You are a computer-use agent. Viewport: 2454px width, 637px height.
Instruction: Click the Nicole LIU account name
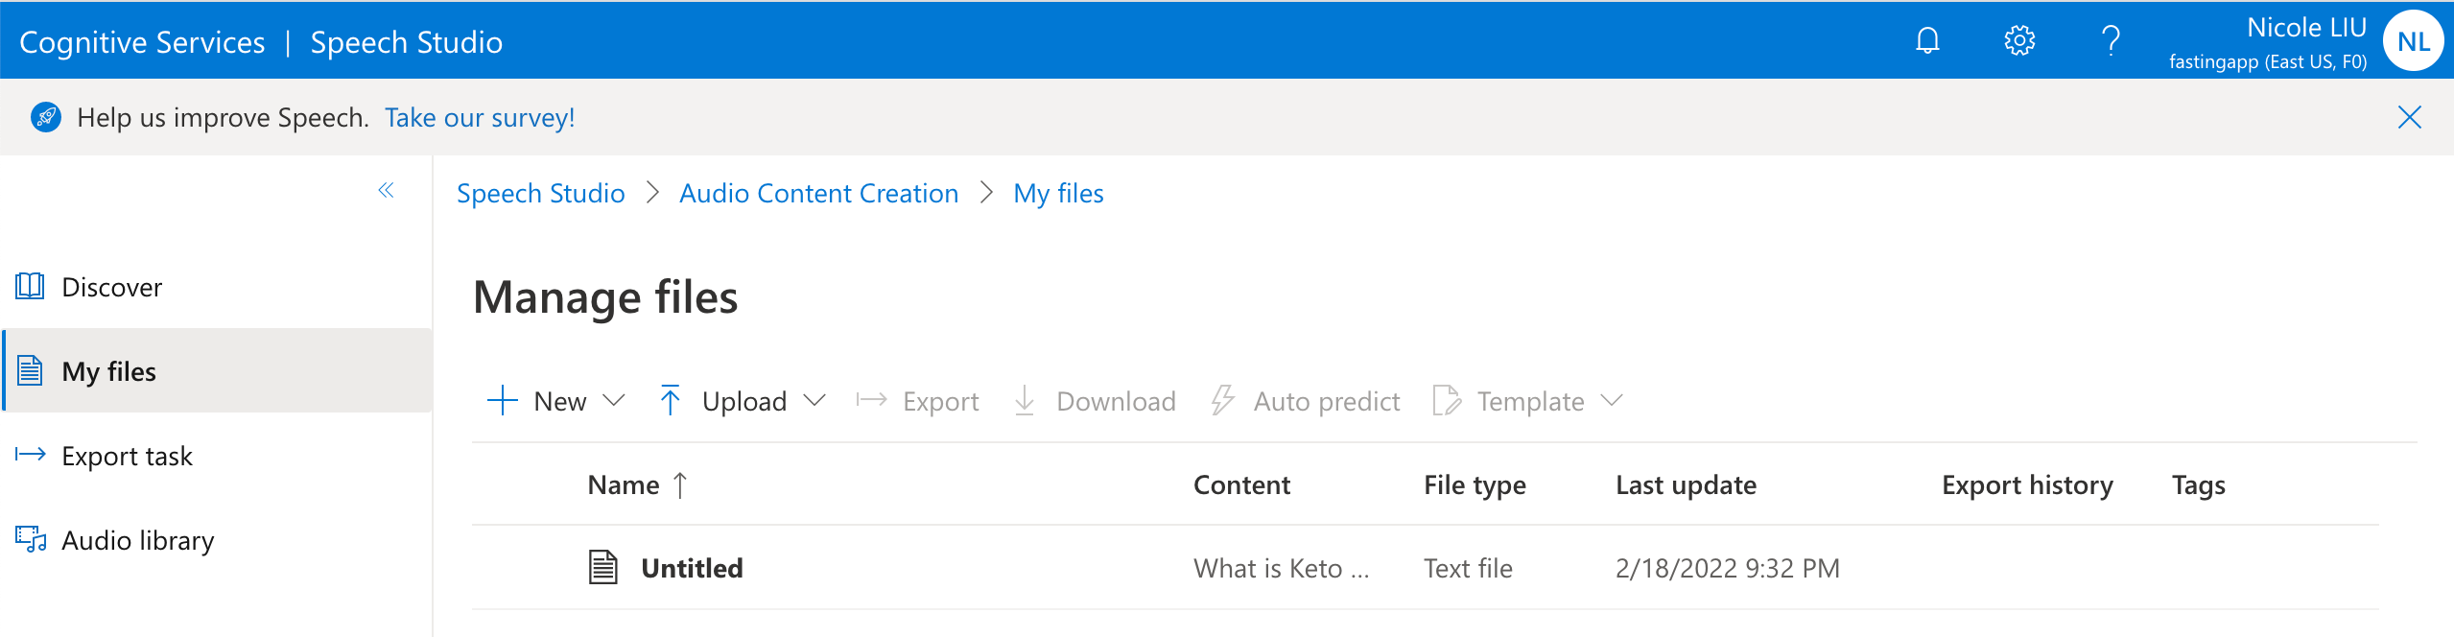2306,28
